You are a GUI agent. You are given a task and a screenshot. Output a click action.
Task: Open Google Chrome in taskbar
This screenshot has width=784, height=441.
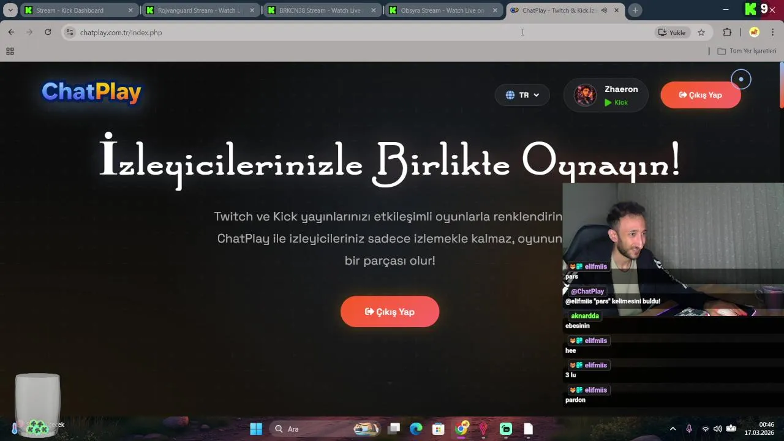(x=461, y=429)
